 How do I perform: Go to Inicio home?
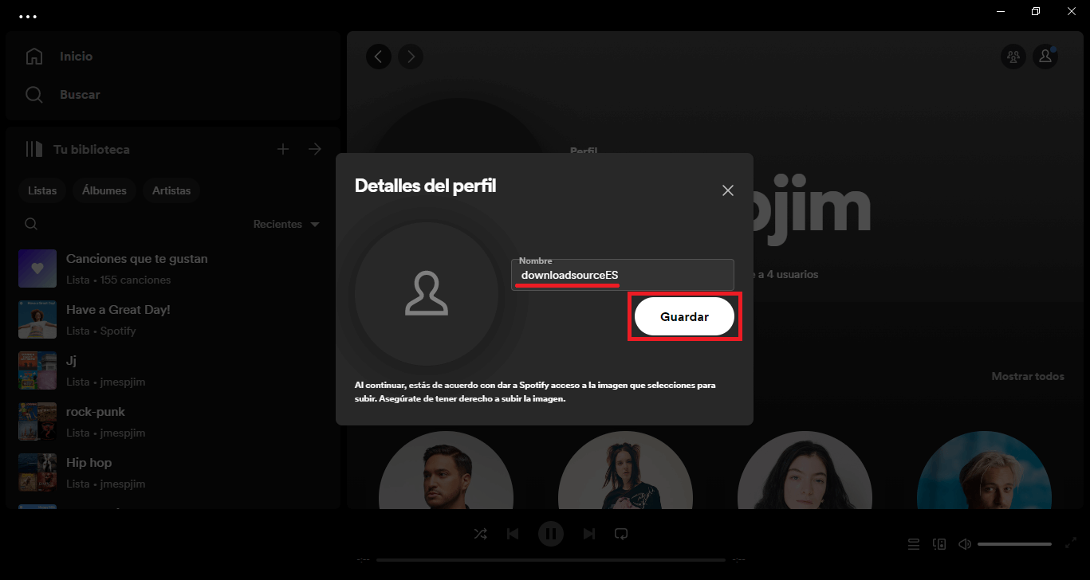59,57
